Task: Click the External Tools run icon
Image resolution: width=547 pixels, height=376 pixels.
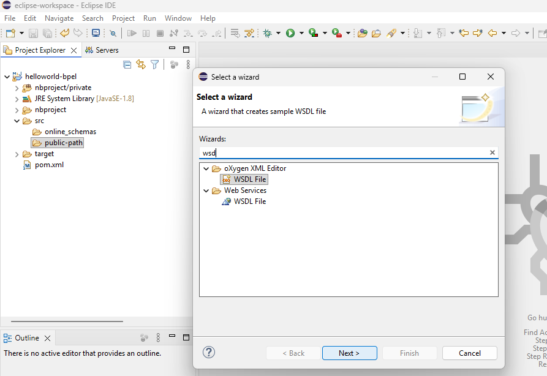Action: click(x=337, y=33)
